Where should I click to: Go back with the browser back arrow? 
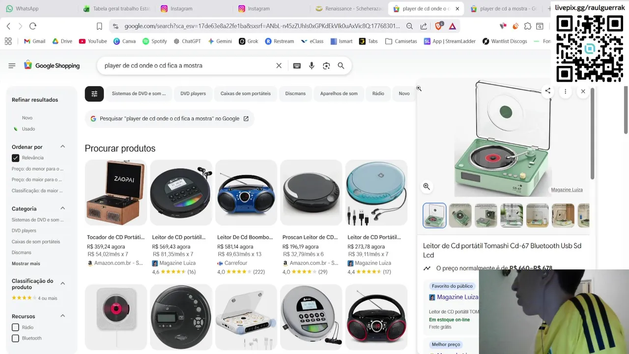[x=8, y=26]
